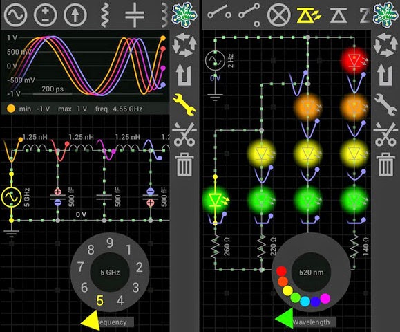Click the rotate arrows icon in left panel
Screen dimensions: 400x332
184,45
